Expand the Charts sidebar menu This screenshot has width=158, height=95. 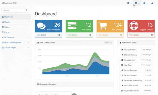[x=16, y=22]
